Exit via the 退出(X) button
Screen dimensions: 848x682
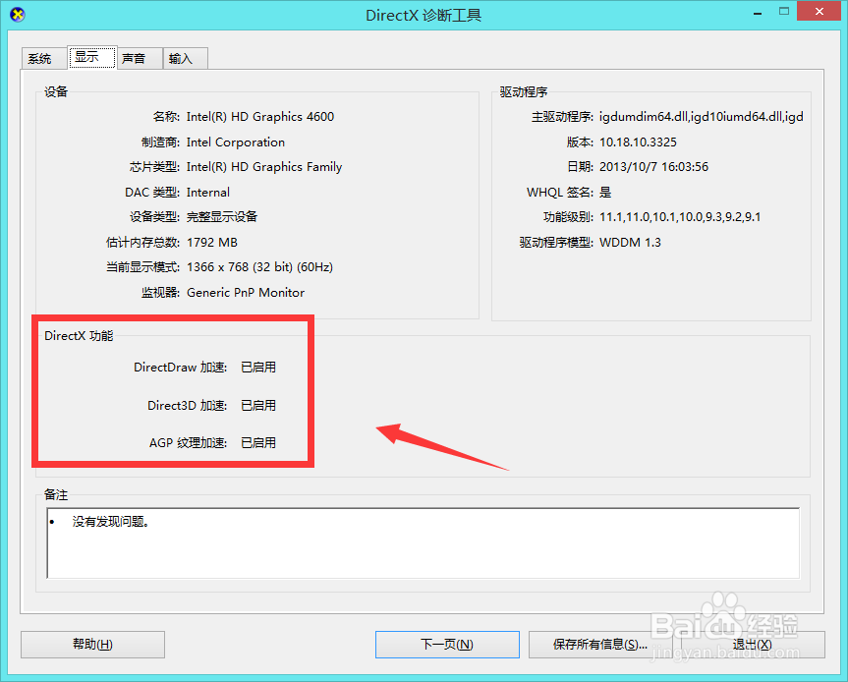752,645
